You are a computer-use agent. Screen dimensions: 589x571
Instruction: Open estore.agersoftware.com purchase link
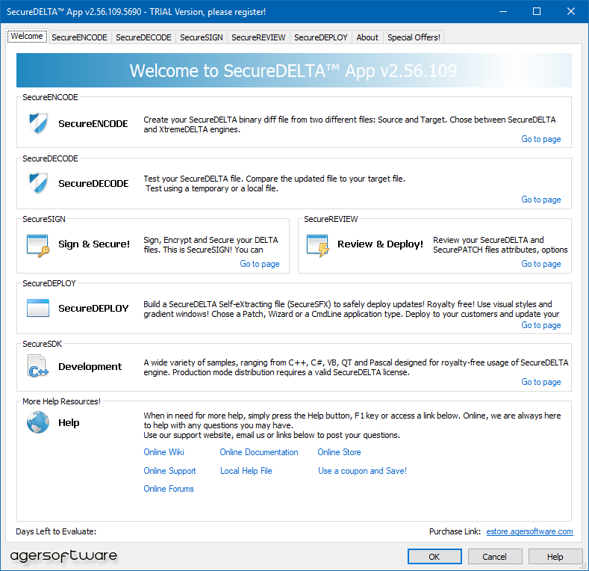click(529, 531)
